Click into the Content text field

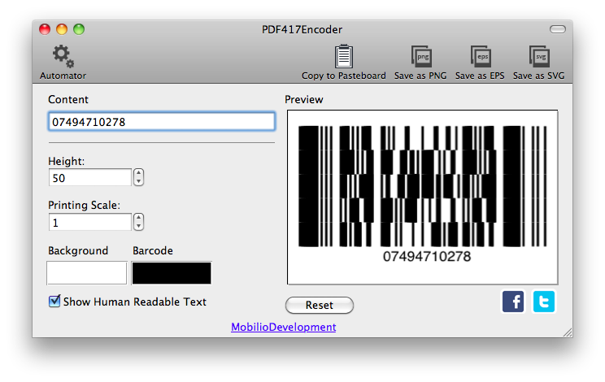(x=161, y=122)
